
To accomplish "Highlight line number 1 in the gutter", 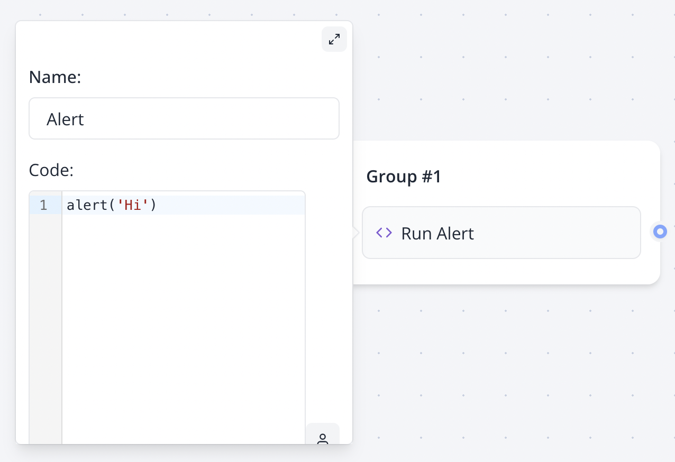I will 44,205.
